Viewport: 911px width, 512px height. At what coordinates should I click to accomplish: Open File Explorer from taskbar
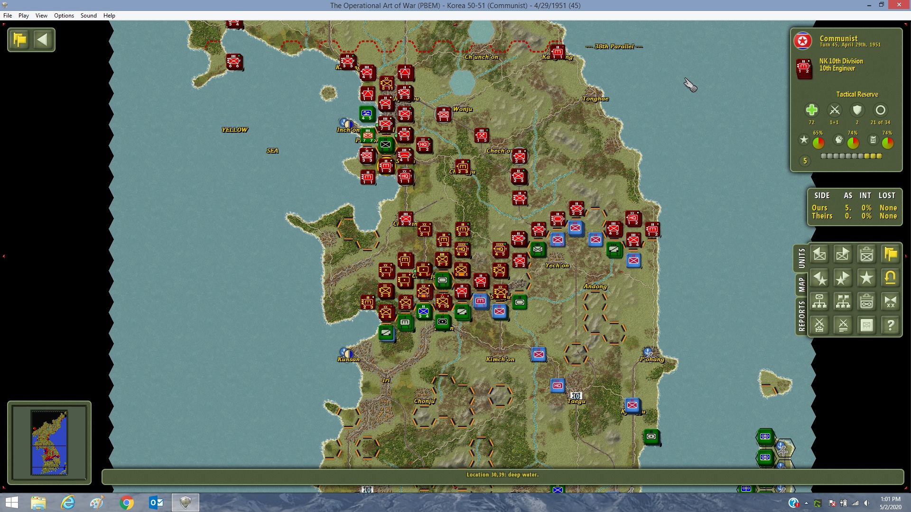coord(38,503)
